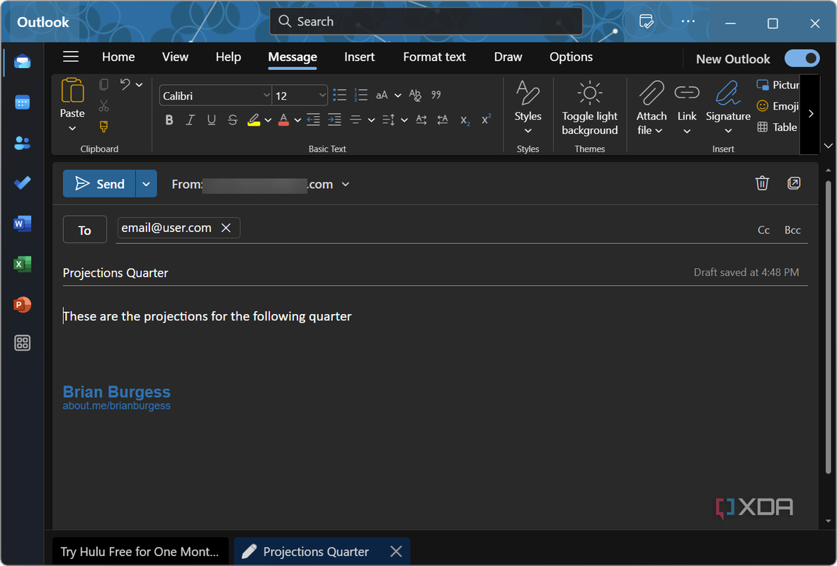This screenshot has height=566, width=837.
Task: Apply superscript formatting
Action: (486, 120)
